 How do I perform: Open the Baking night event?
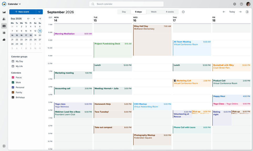pos(222,118)
